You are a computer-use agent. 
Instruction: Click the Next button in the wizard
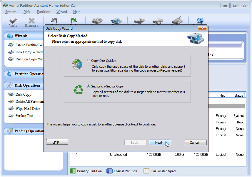click(160, 142)
